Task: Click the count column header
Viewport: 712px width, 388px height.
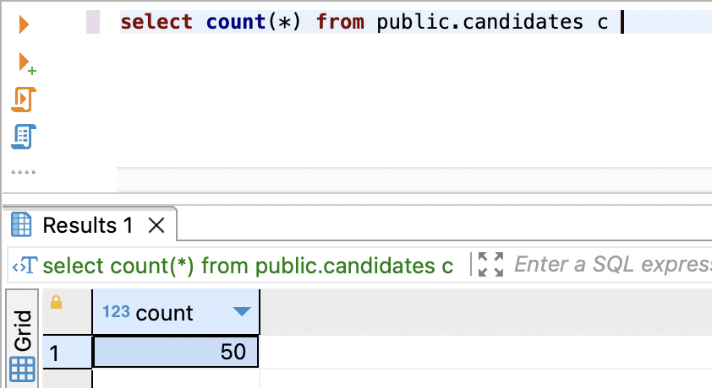Action: pos(176,312)
